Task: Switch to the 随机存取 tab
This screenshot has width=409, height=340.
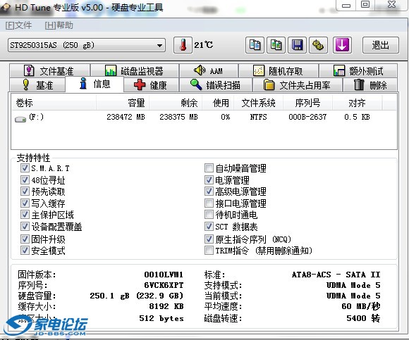Action: (279, 70)
